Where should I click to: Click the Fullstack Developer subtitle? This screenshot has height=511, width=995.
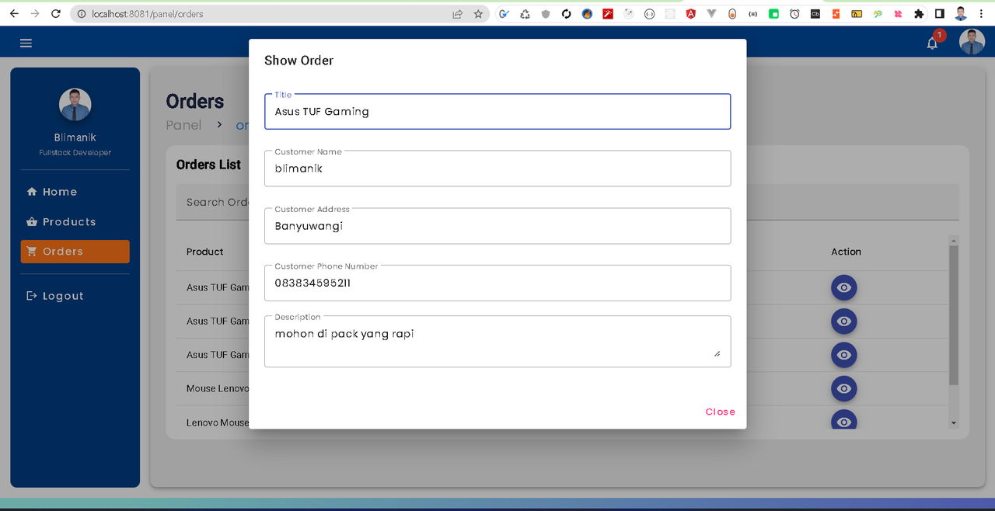coord(75,153)
